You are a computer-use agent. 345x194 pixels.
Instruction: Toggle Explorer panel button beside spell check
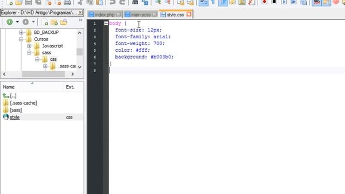click(327, 3)
